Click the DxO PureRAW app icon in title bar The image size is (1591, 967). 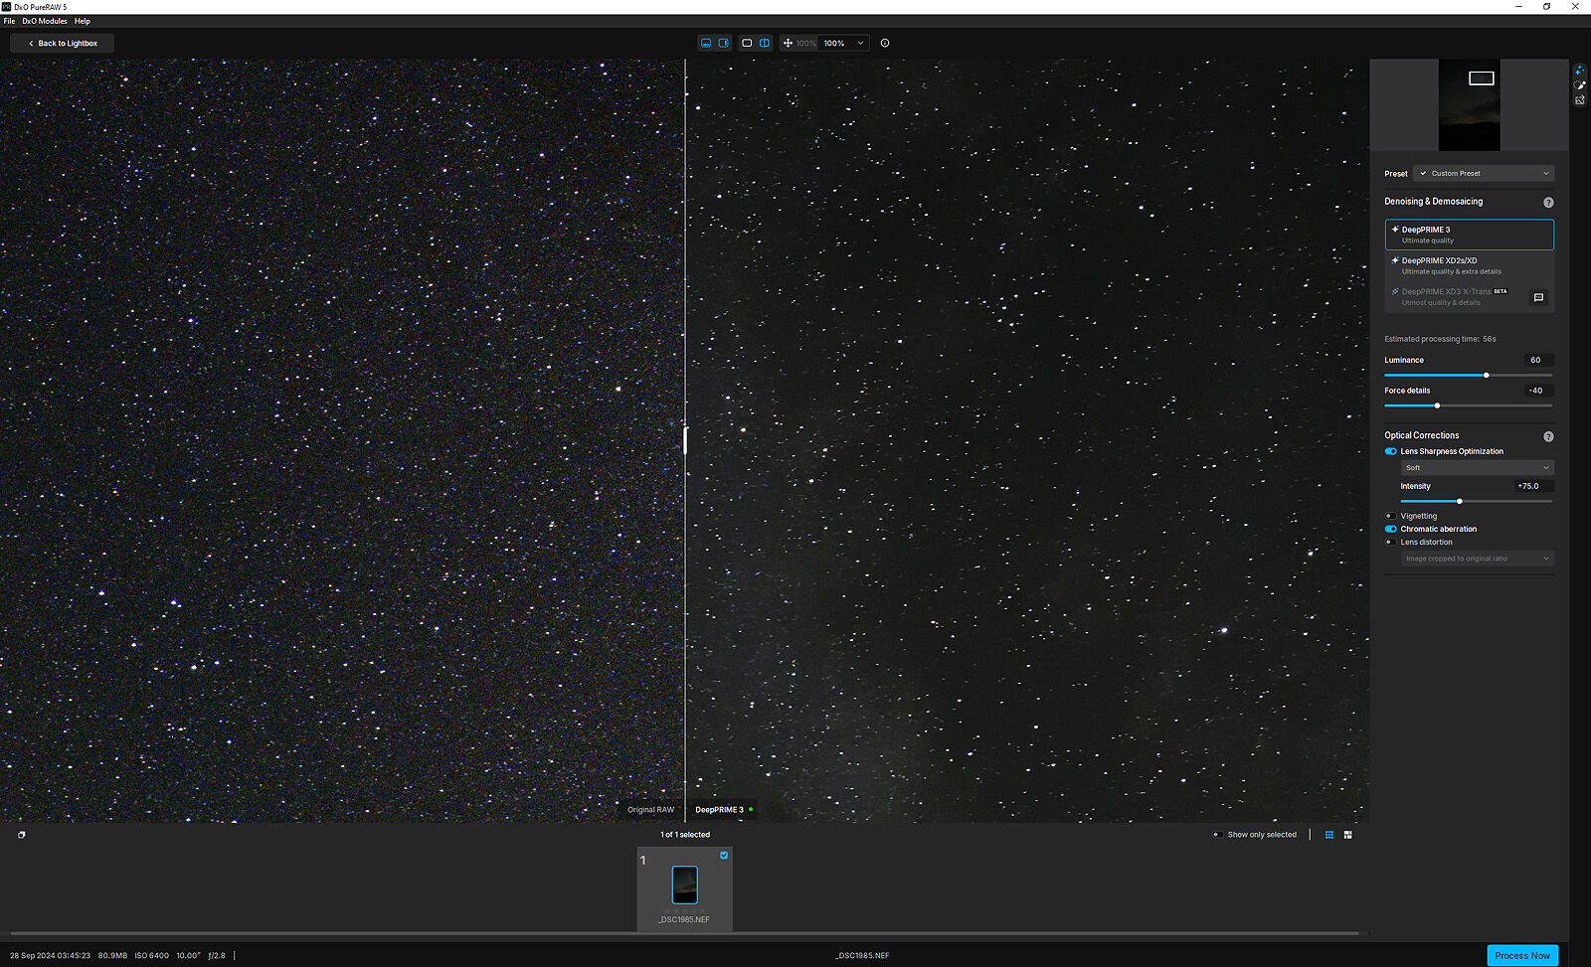(7, 7)
